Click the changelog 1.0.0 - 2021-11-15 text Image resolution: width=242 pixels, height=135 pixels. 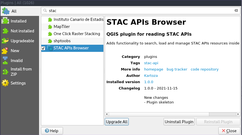(161, 88)
